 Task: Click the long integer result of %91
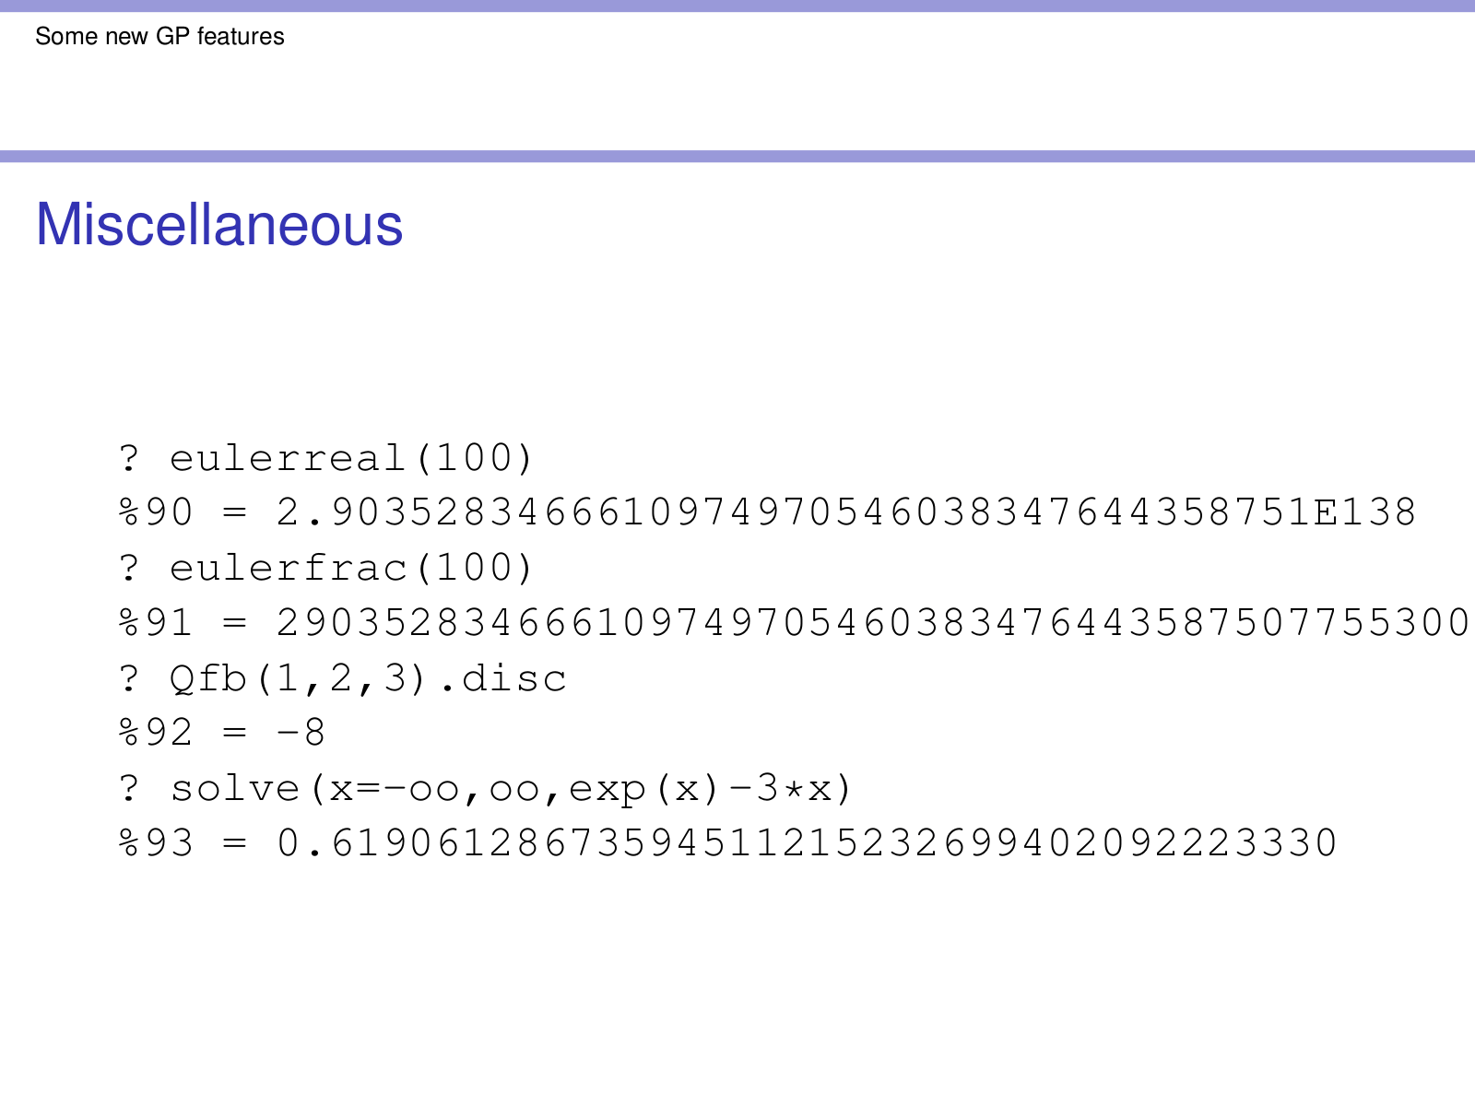(872, 623)
